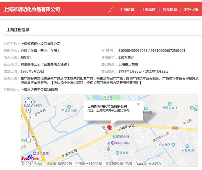Click the map zoom slider handle
Viewport: 202px width, 170px height.
pos(29,118)
